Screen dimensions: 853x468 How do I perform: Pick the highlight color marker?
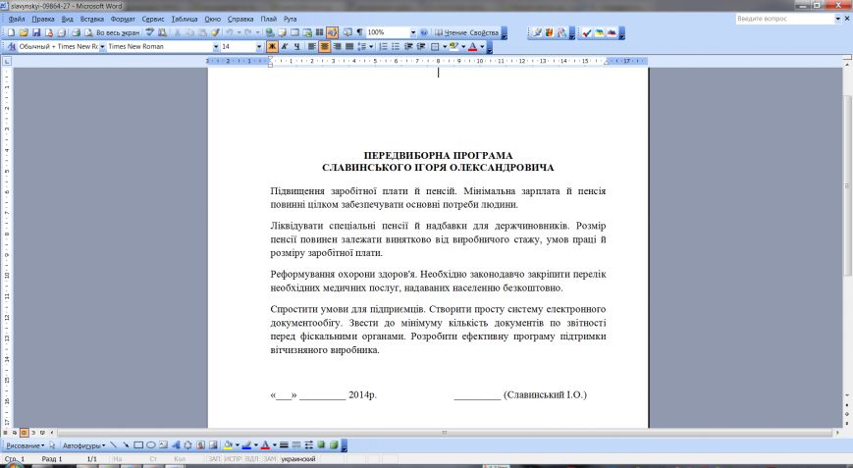(453, 47)
